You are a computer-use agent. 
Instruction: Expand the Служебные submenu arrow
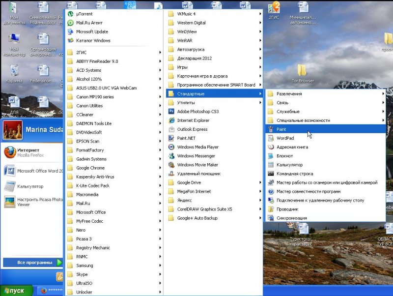(383, 112)
